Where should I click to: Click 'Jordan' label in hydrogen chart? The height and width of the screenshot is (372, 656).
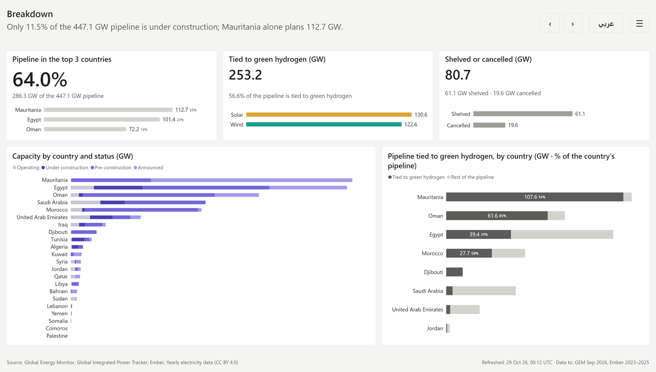coord(435,328)
